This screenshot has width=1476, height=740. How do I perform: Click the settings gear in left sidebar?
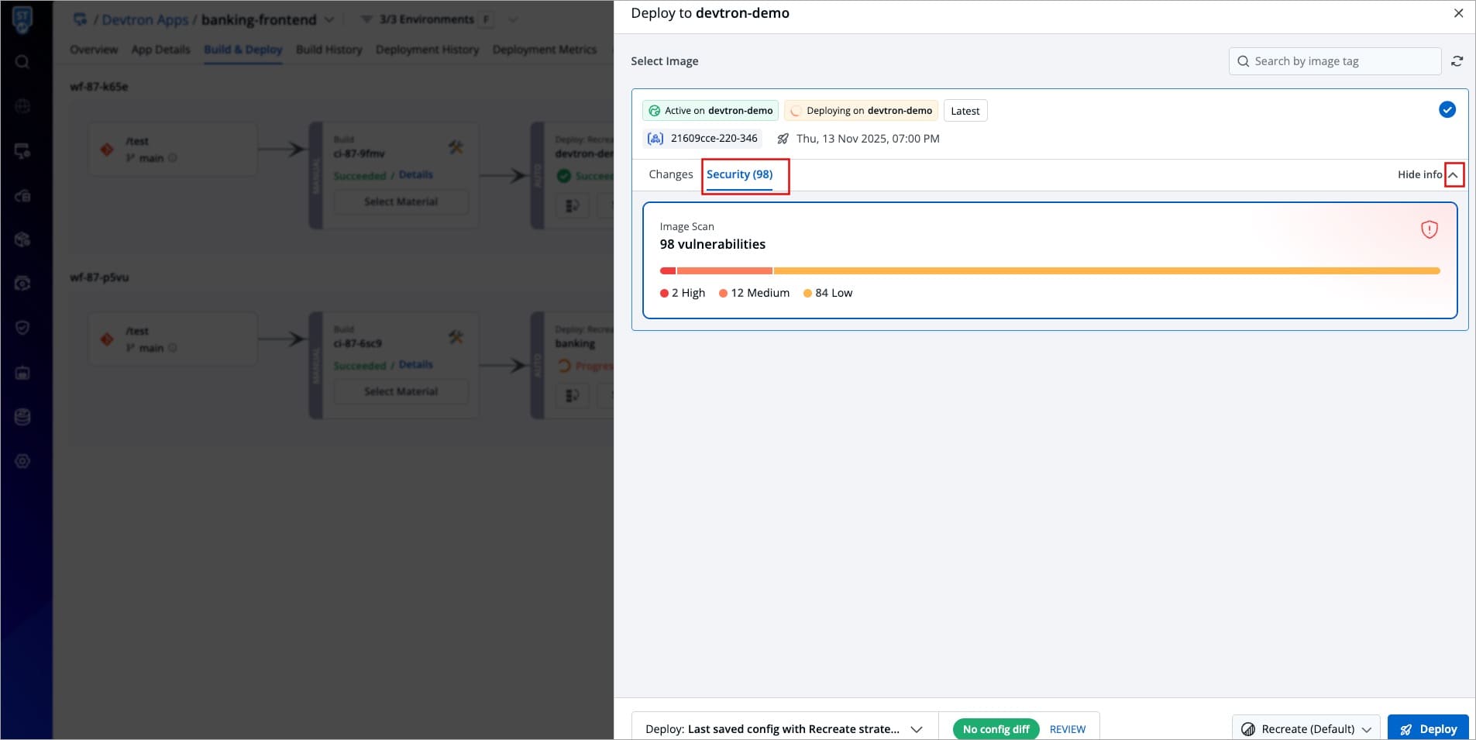(x=22, y=461)
